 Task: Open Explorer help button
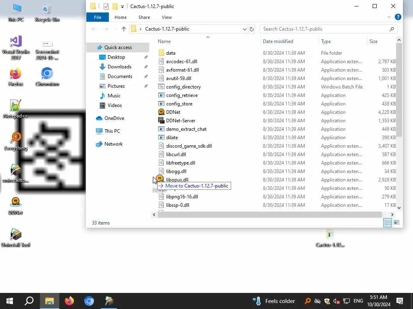(x=398, y=17)
